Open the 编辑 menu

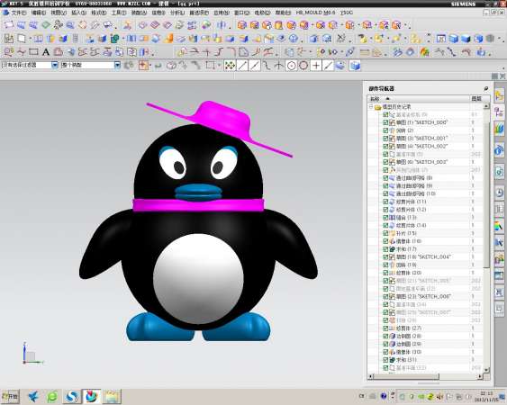coord(39,13)
